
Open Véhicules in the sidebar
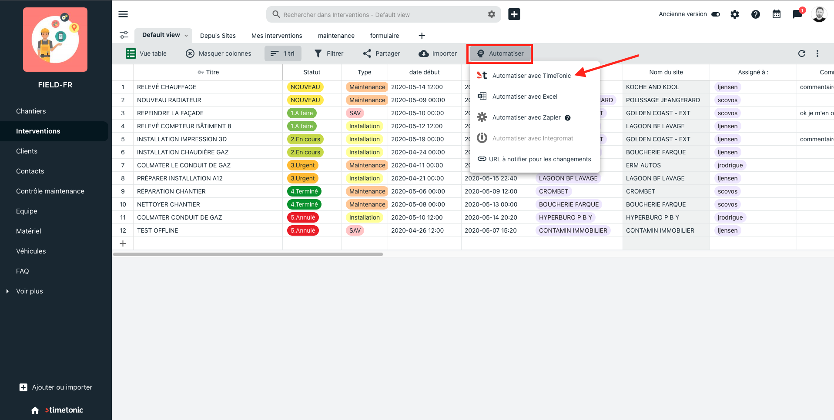pos(31,251)
